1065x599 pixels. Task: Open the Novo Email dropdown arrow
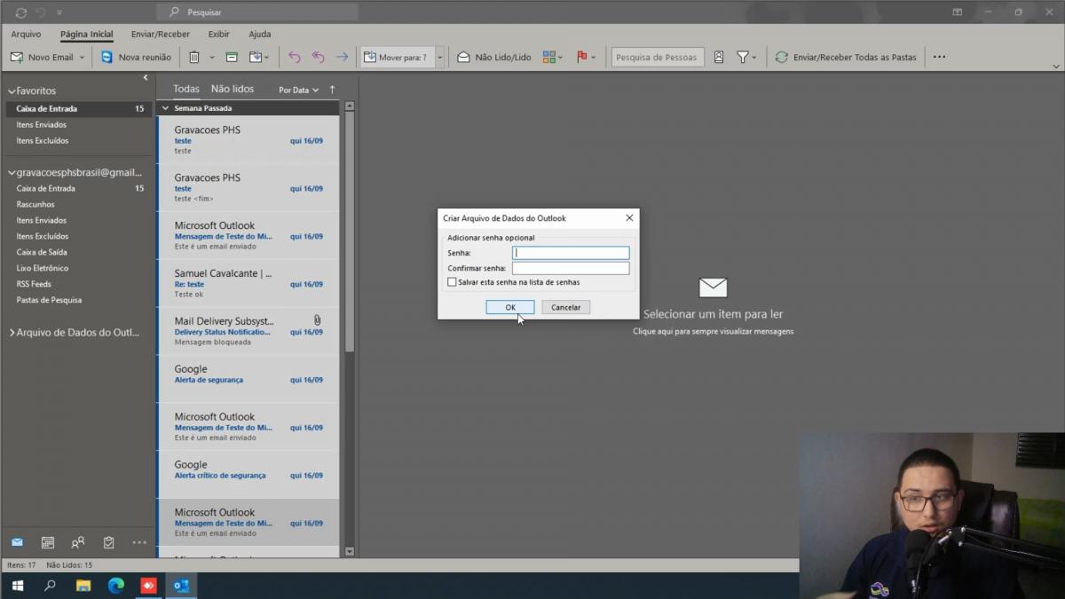pos(82,58)
